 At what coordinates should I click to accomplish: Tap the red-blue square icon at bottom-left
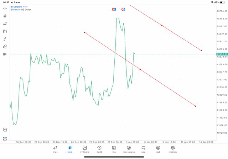(5, 138)
